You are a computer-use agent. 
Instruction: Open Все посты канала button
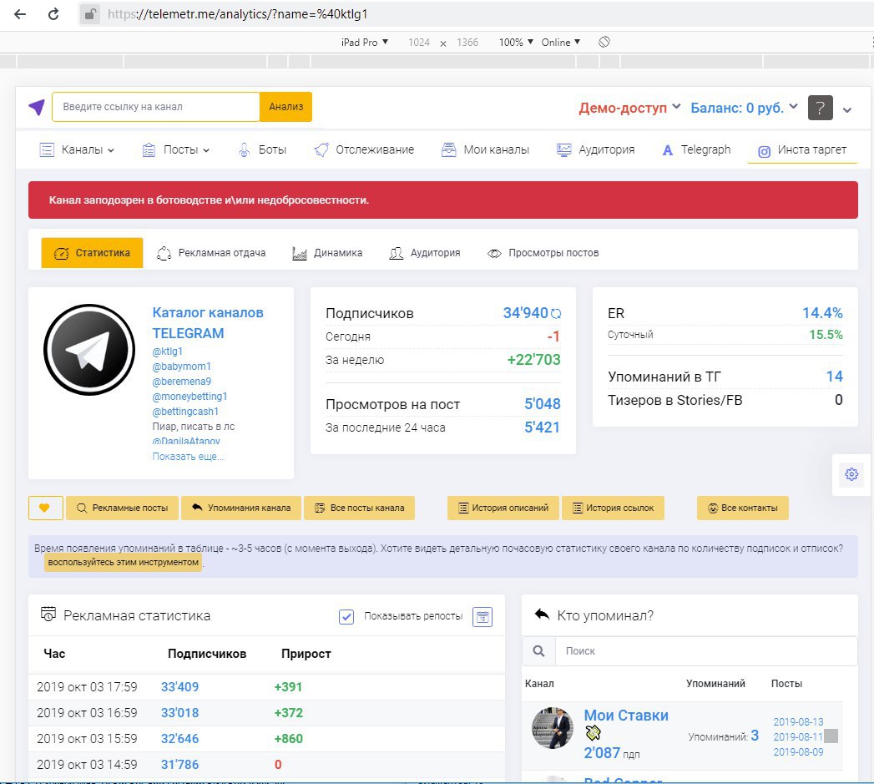click(x=360, y=508)
